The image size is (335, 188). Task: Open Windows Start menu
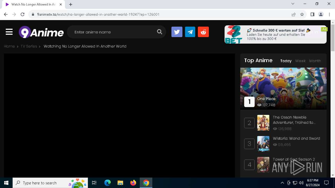6,183
